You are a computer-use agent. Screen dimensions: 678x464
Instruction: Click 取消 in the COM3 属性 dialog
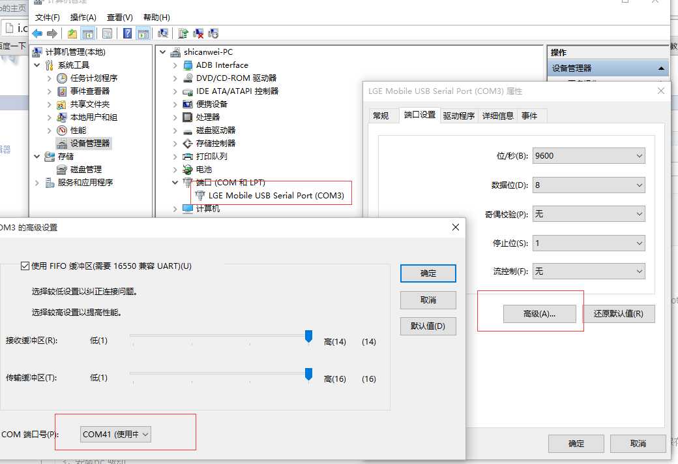tap(638, 444)
